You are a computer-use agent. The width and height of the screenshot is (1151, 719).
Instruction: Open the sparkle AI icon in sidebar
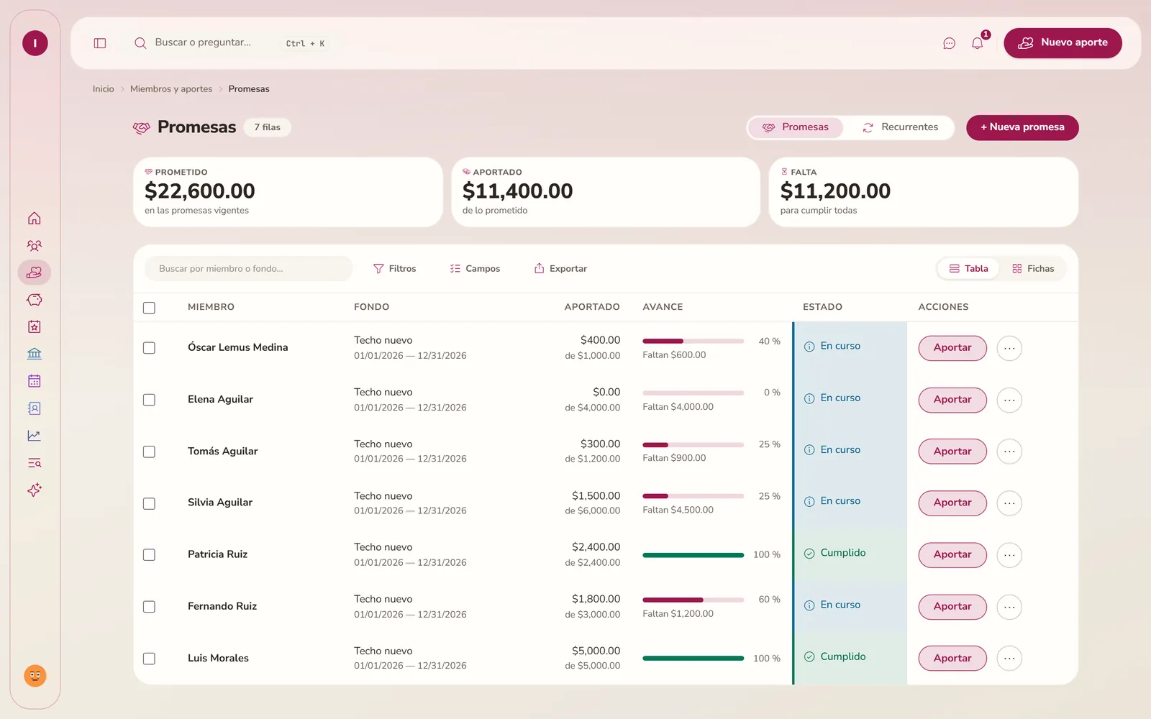(35, 490)
